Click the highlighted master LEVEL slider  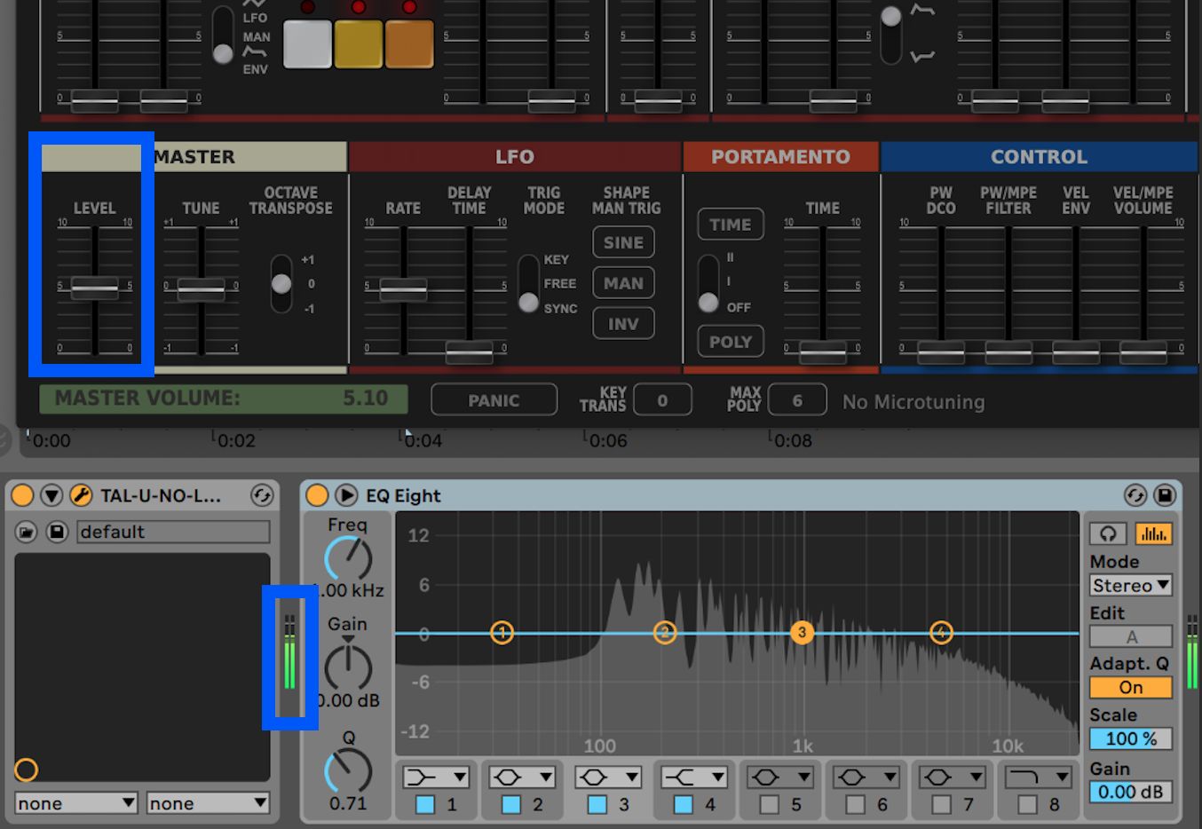point(96,286)
